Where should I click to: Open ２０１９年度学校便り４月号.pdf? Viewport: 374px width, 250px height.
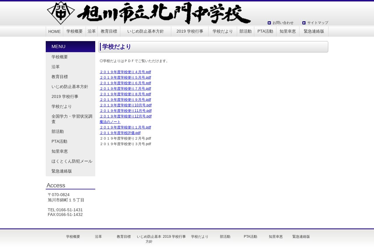pyautogui.click(x=125, y=72)
